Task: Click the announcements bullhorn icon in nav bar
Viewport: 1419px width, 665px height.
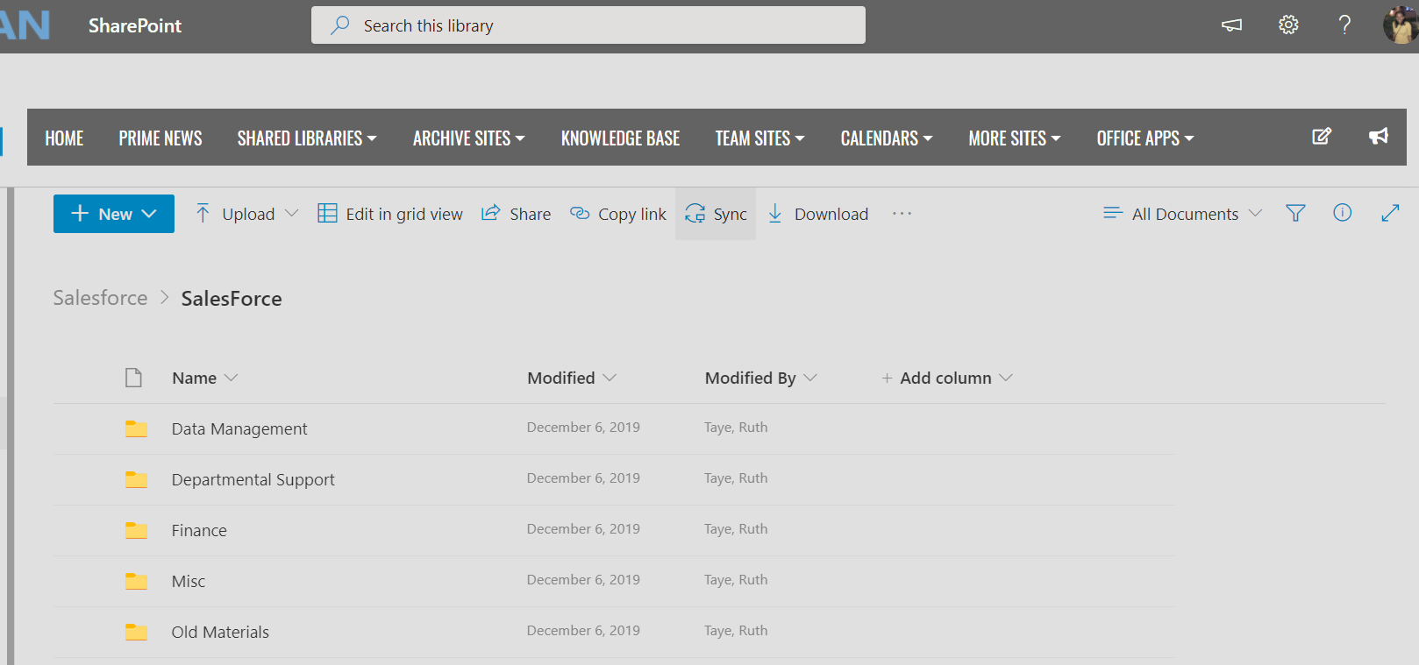Action: tap(1379, 136)
